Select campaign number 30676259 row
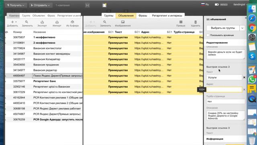 pos(44,120)
